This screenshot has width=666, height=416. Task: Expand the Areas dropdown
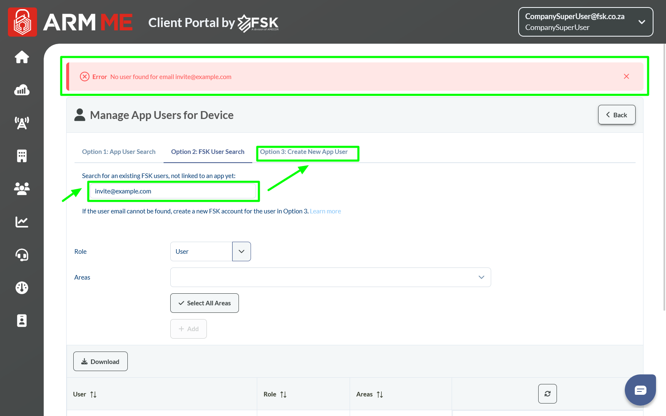coord(481,277)
